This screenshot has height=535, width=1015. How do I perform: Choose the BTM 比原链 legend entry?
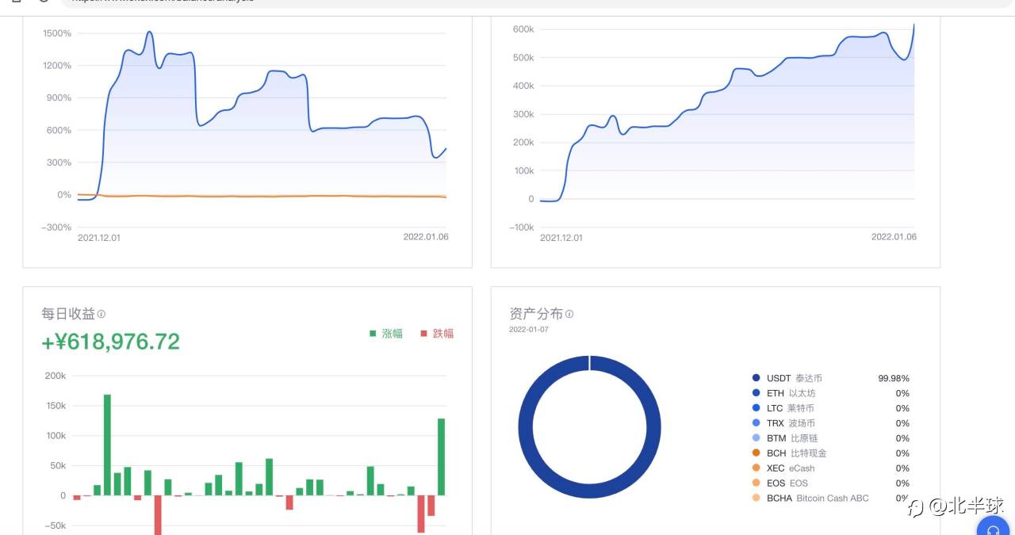click(x=792, y=438)
